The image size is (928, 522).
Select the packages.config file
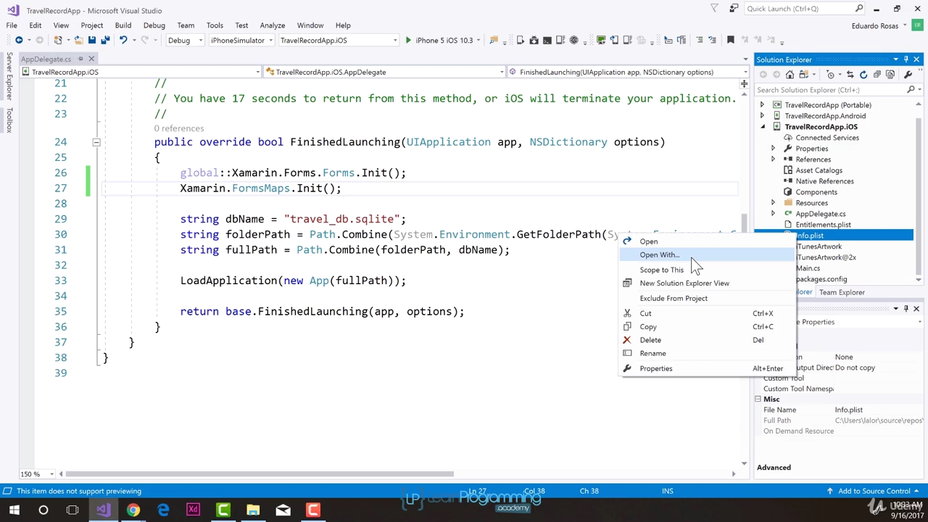click(821, 279)
